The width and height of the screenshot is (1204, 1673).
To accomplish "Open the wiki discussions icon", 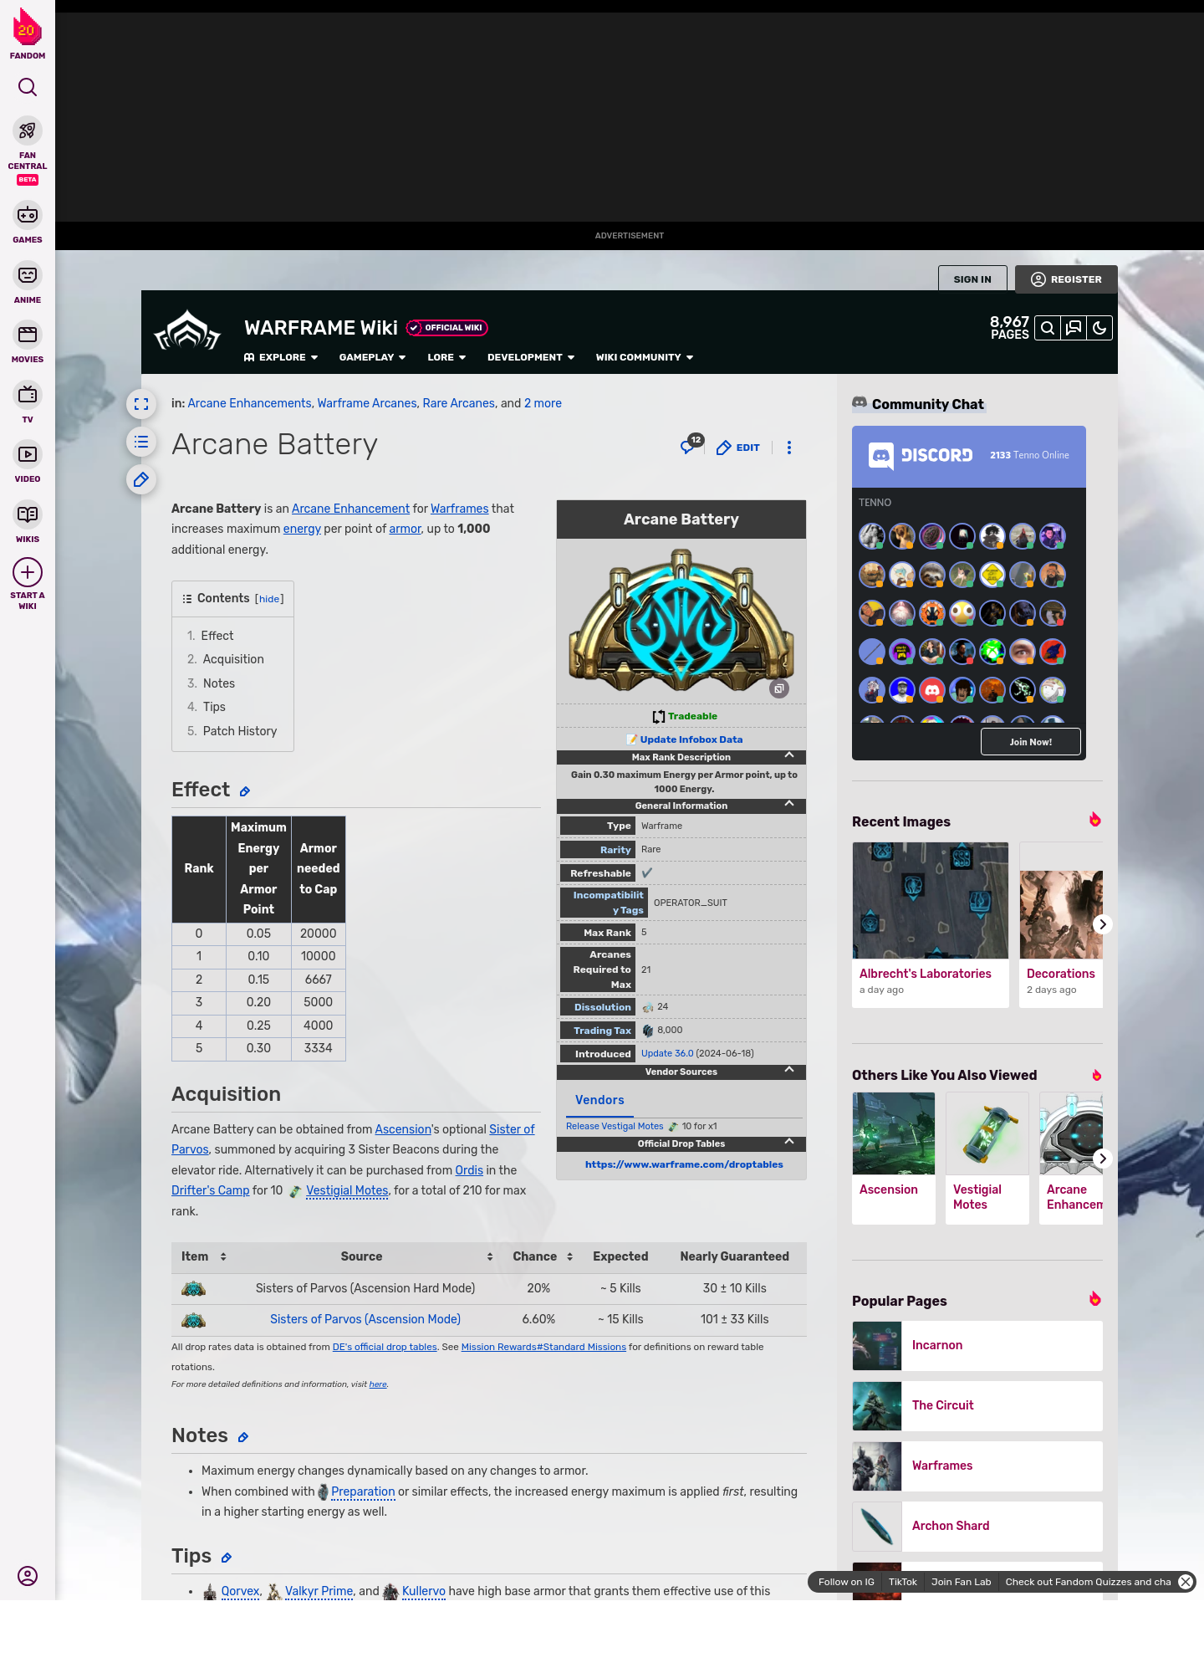I will coord(1074,328).
